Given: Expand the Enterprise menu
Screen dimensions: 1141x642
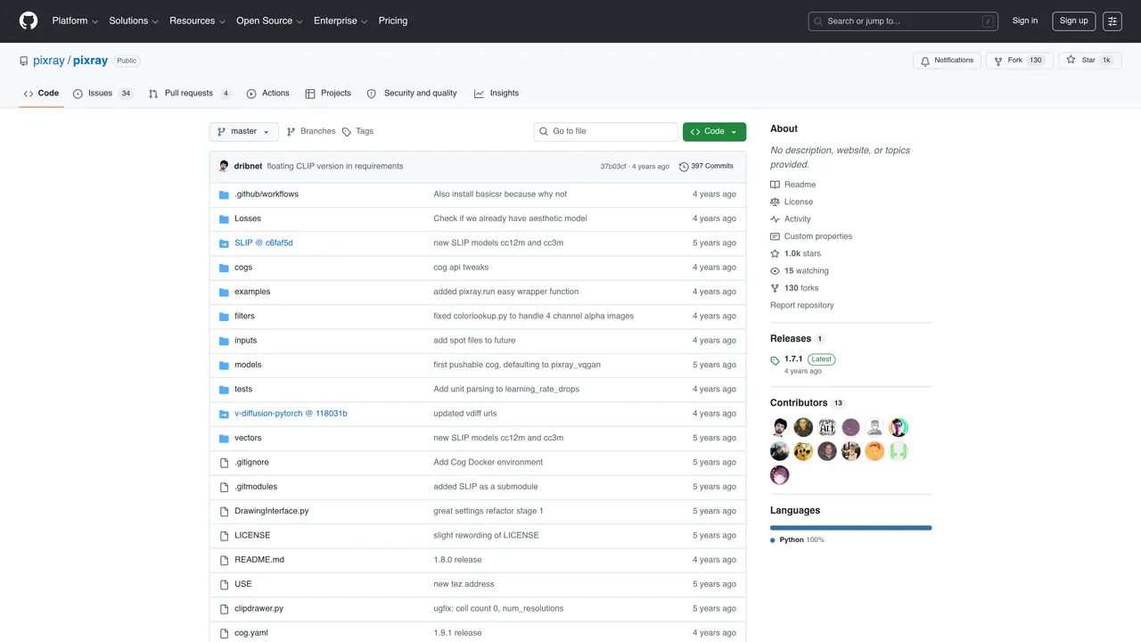Looking at the screenshot, I should click(341, 21).
